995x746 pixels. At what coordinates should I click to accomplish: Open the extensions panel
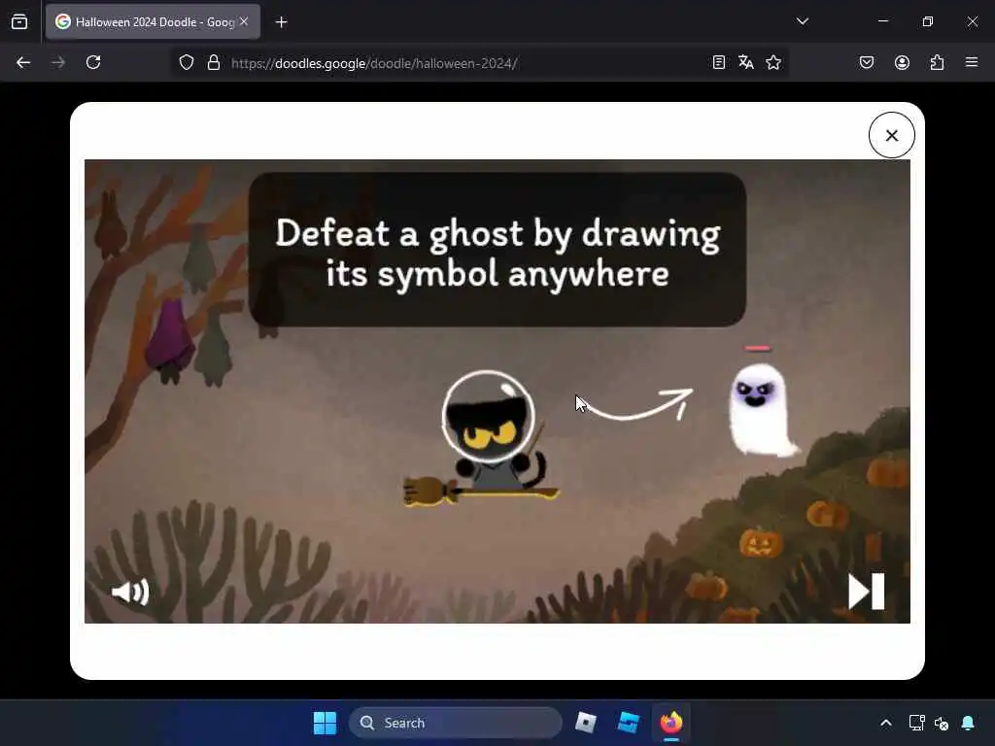[x=937, y=62]
